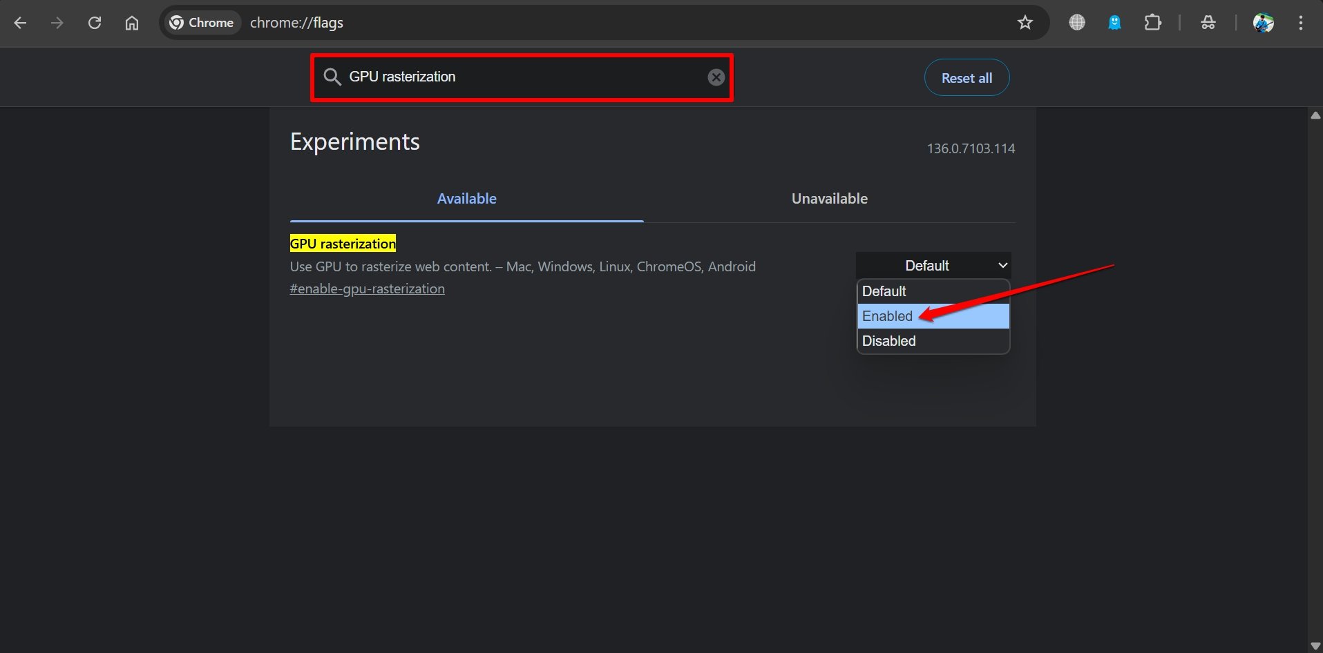Collapse the Default flag dropdown
The image size is (1323, 653).
point(933,266)
